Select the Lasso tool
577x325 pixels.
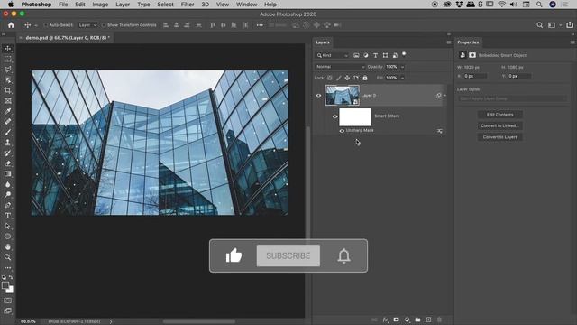(7, 70)
